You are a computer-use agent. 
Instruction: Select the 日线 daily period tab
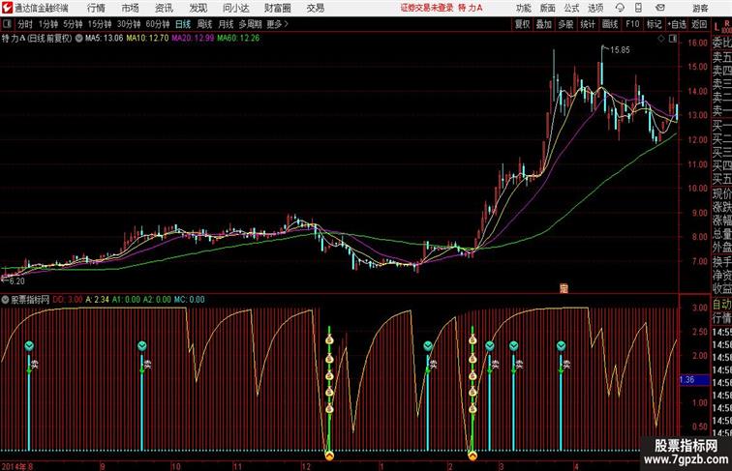coord(183,24)
